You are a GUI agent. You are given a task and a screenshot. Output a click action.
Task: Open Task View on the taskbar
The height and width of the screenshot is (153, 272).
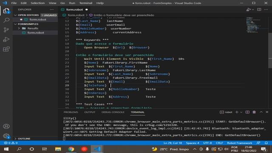click(44, 149)
